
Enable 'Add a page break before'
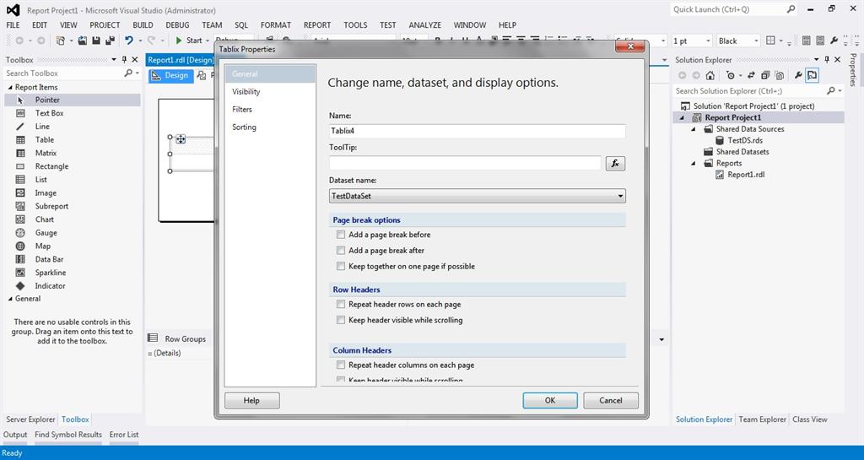(x=341, y=235)
